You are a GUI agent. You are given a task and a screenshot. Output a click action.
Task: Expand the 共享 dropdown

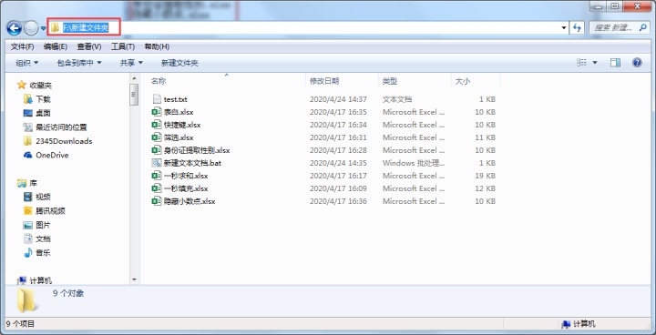pos(131,63)
